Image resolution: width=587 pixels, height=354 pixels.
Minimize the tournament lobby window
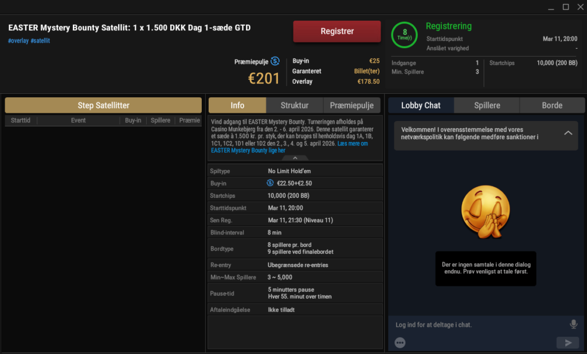(x=550, y=7)
